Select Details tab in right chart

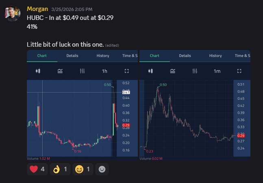tap(185, 56)
